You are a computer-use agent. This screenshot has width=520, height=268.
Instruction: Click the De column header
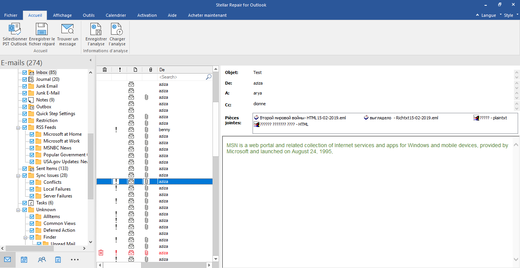pyautogui.click(x=185, y=70)
